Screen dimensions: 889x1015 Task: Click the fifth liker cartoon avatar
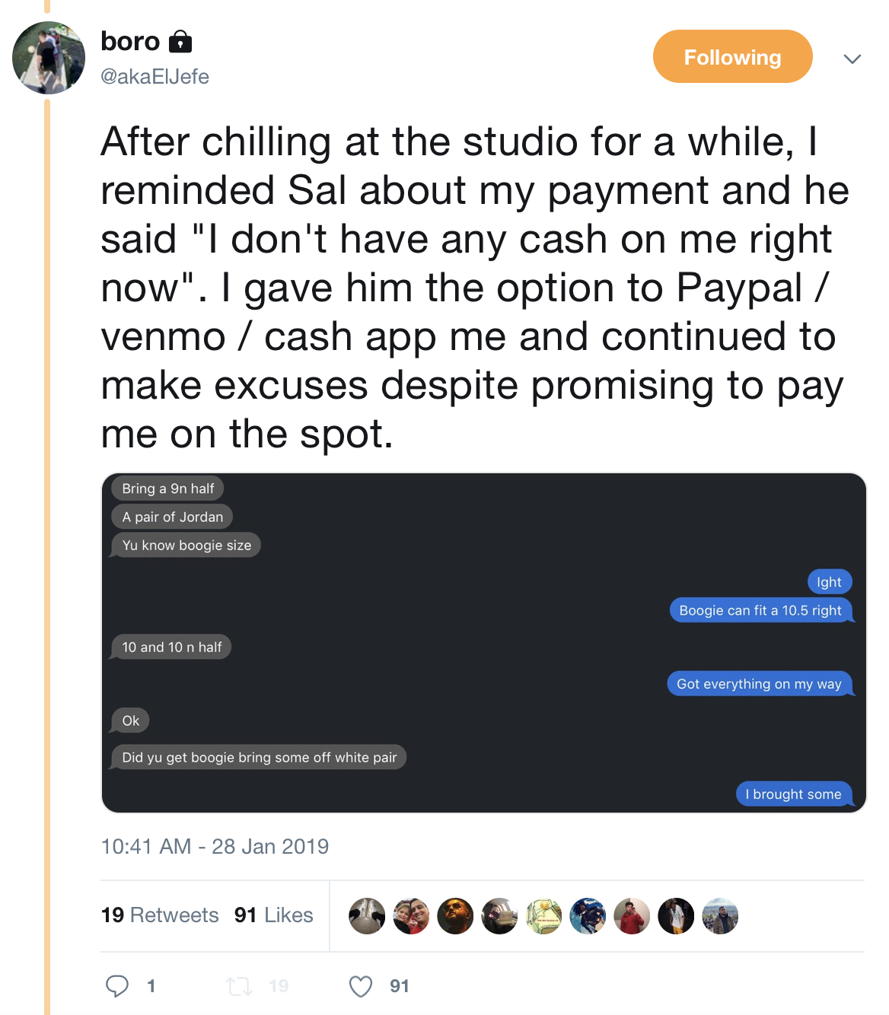(x=543, y=916)
